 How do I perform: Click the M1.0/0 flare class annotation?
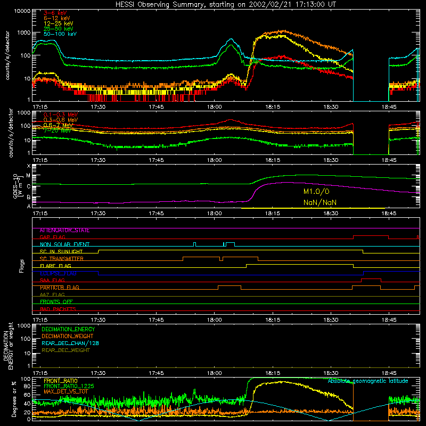316,192
